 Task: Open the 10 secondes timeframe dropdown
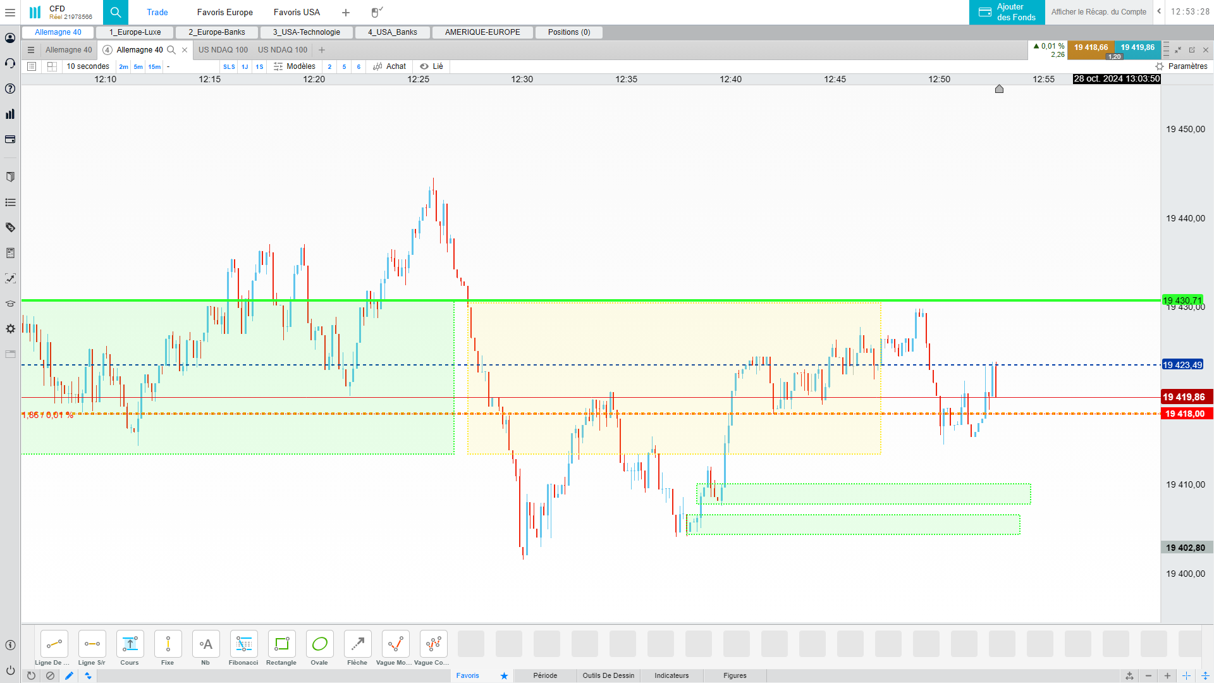pos(88,66)
